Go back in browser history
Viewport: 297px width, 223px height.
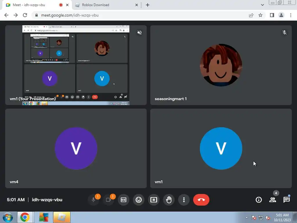[6, 15]
